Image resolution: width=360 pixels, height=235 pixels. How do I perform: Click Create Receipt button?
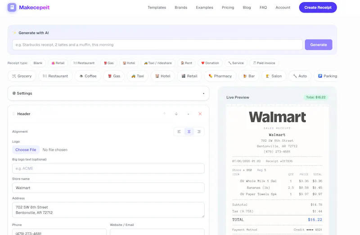click(318, 8)
